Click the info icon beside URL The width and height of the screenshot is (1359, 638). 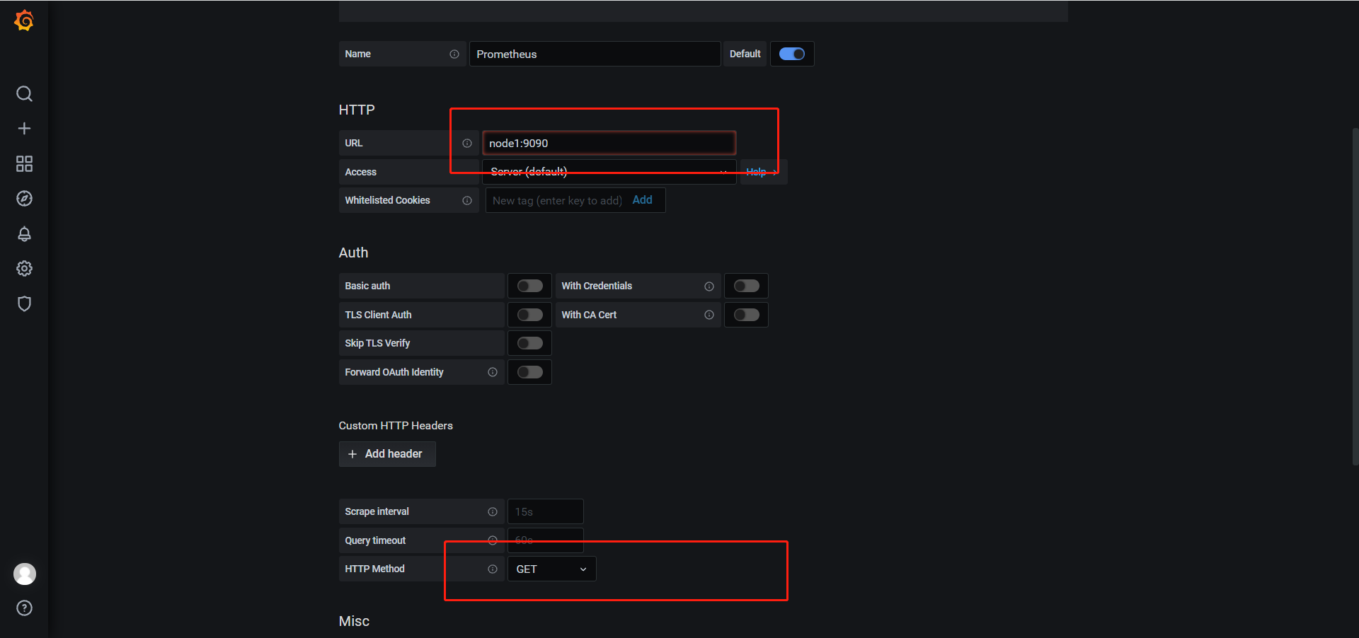pyautogui.click(x=467, y=143)
